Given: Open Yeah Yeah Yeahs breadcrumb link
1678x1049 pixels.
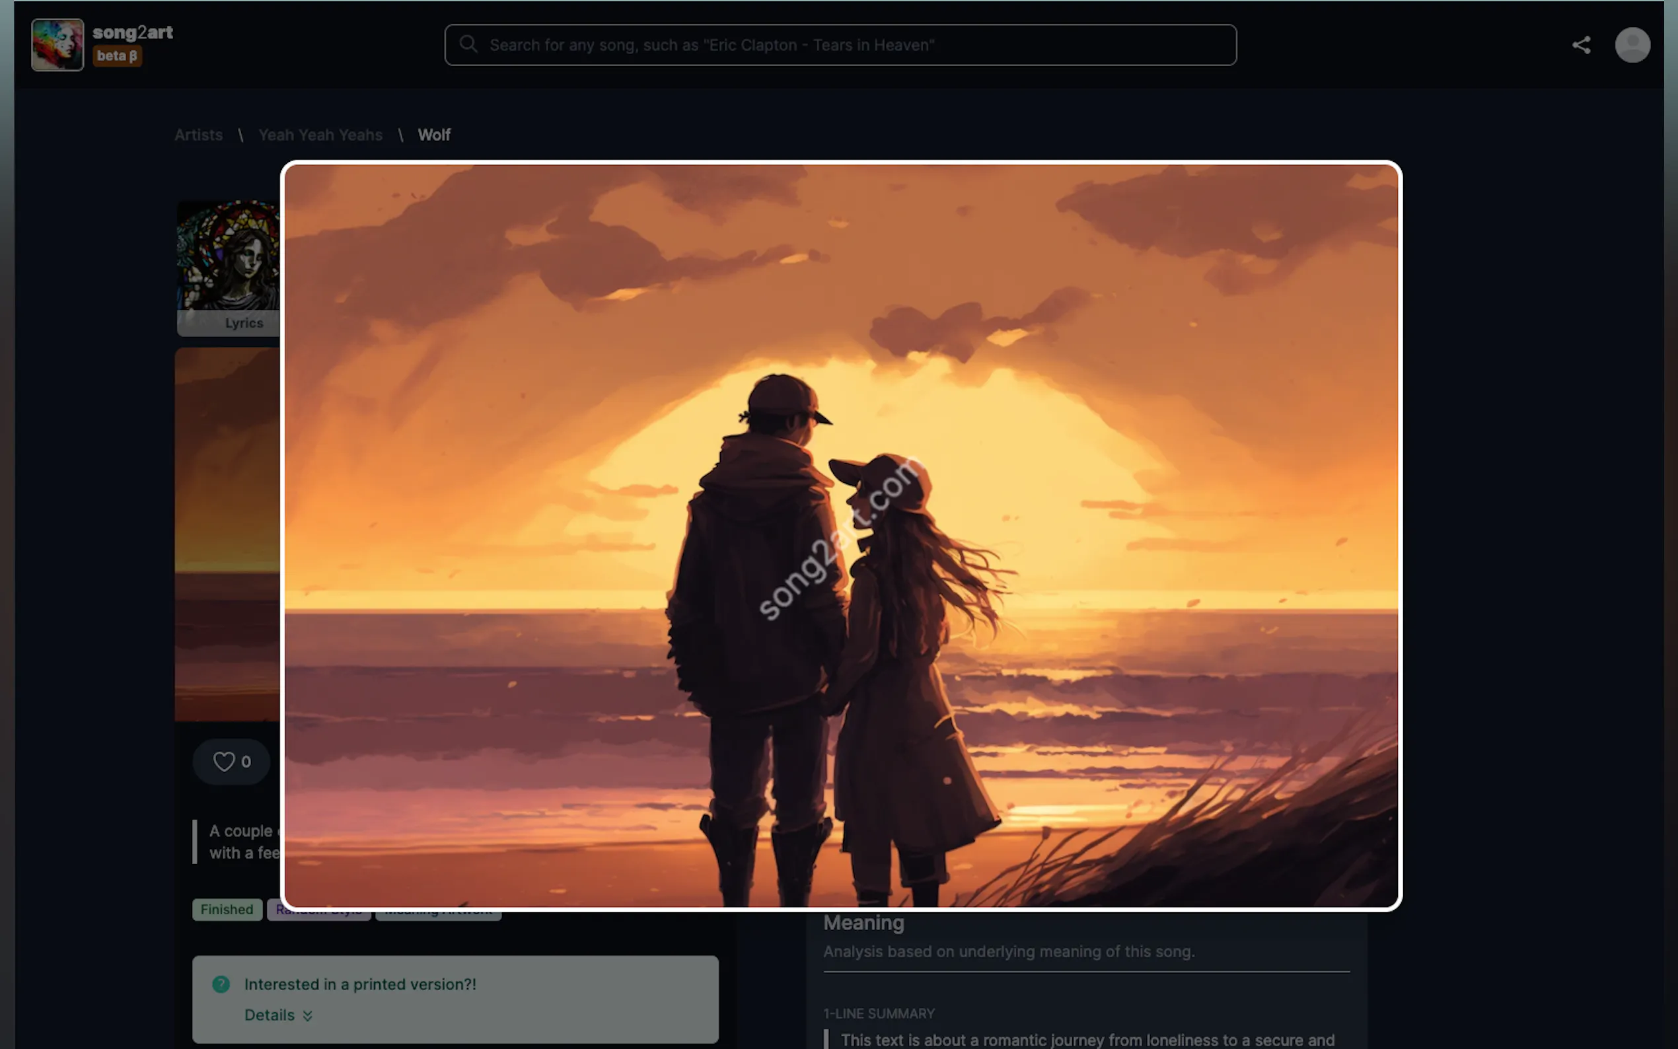Looking at the screenshot, I should click(x=320, y=135).
